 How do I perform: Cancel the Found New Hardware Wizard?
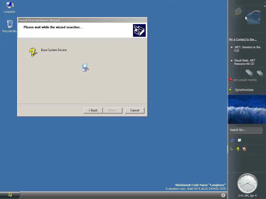(135, 110)
